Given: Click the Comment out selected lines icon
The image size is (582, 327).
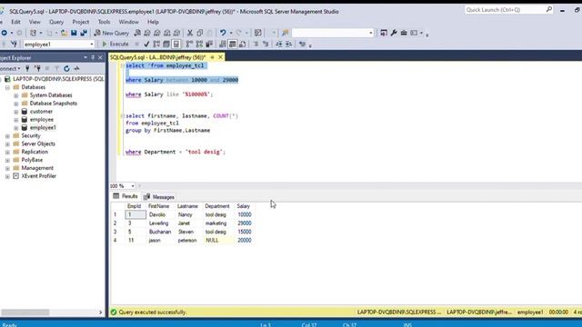Looking at the screenshot, I should (x=256, y=45).
